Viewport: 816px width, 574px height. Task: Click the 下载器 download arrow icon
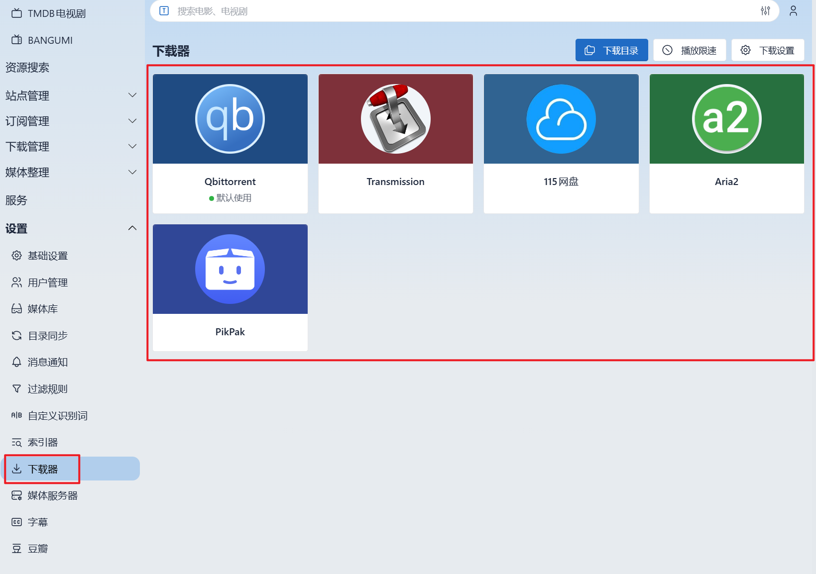click(x=16, y=469)
